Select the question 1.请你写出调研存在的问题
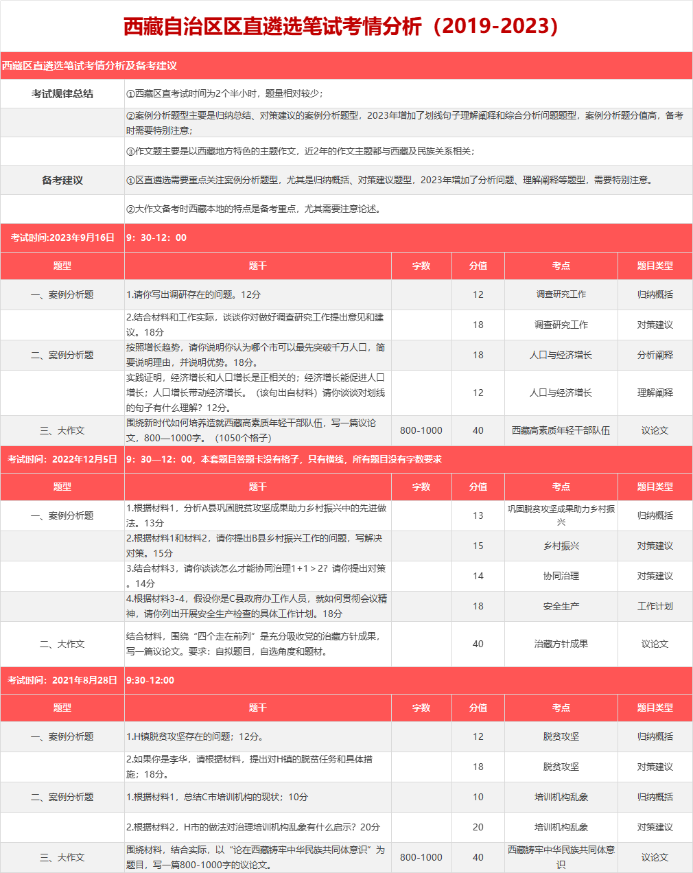Image resolution: width=693 pixels, height=873 pixels. (193, 294)
